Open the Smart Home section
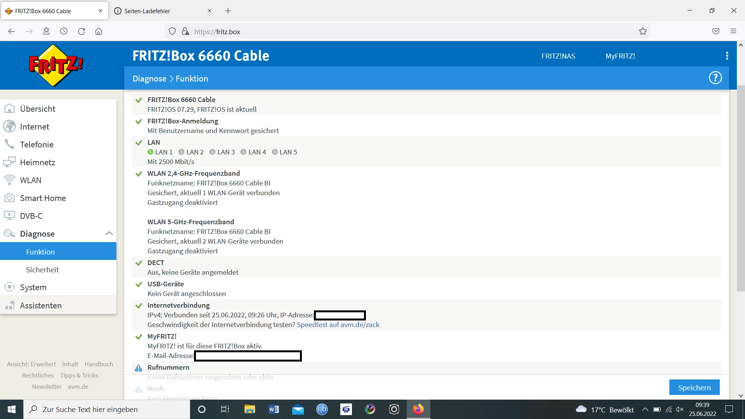Image resolution: width=745 pixels, height=419 pixels. click(x=43, y=198)
